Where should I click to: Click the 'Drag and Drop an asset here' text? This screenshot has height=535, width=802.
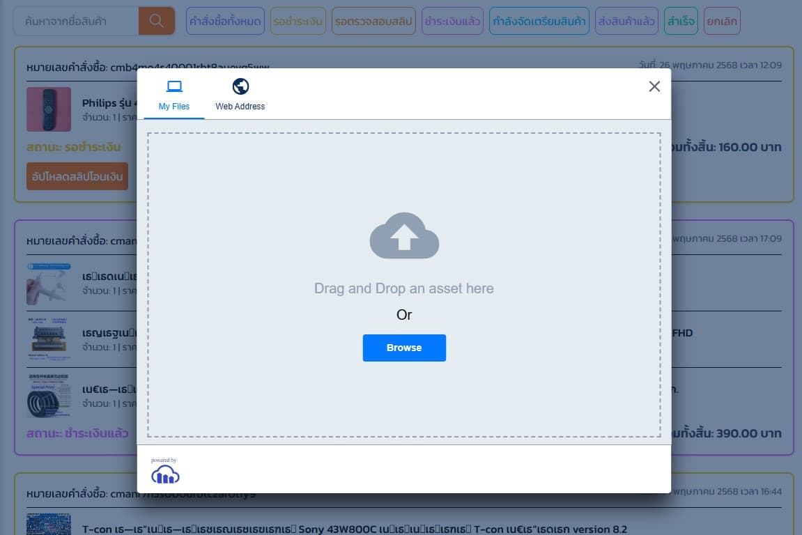(x=404, y=288)
